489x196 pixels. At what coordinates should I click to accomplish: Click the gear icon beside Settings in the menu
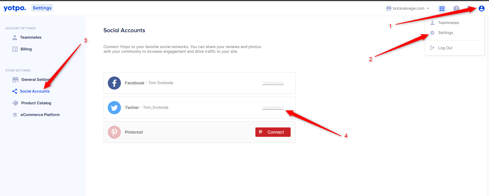click(x=432, y=33)
